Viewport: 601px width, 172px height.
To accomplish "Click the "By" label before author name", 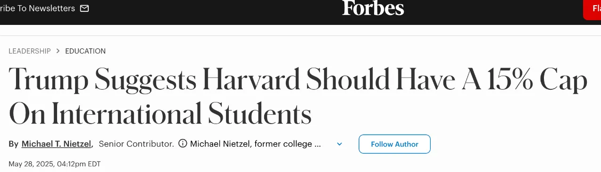I will [x=13, y=144].
